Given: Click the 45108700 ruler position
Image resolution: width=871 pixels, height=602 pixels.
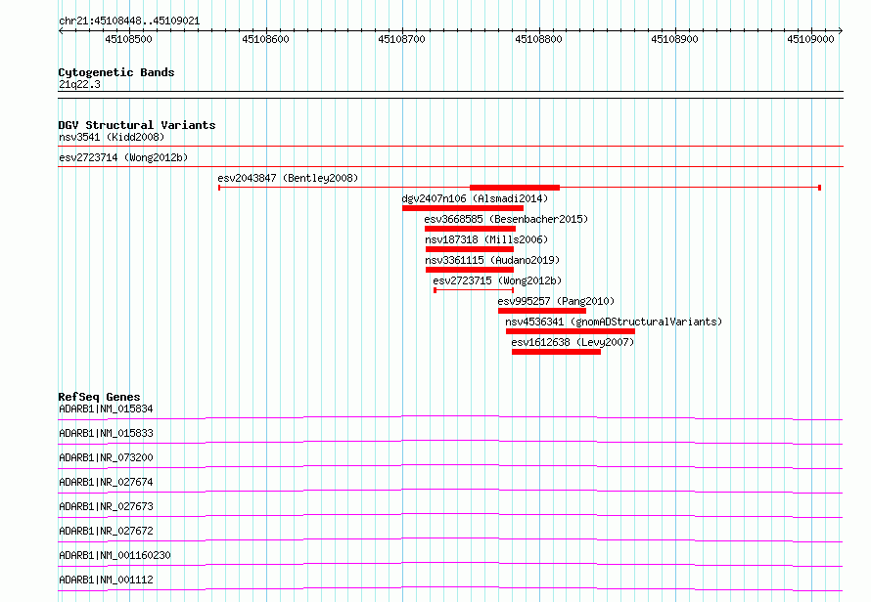Looking at the screenshot, I should click(401, 39).
